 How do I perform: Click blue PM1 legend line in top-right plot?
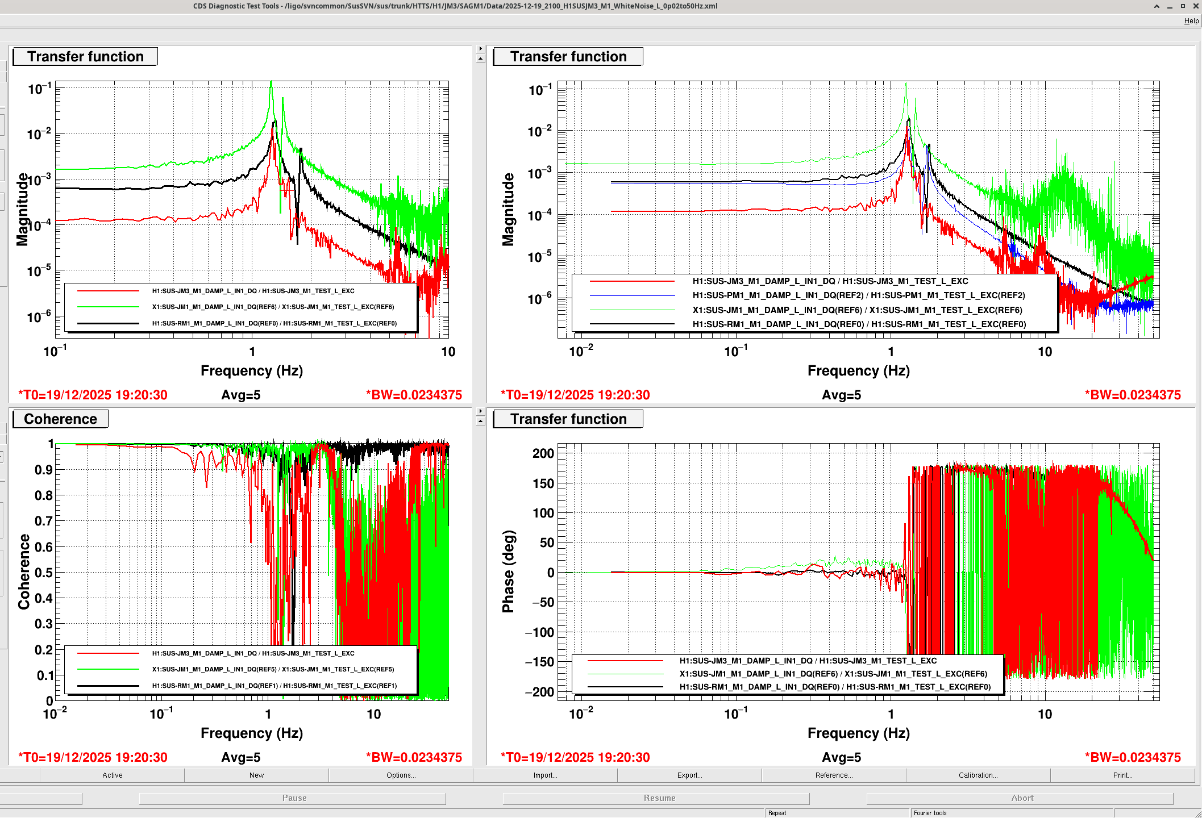point(632,295)
